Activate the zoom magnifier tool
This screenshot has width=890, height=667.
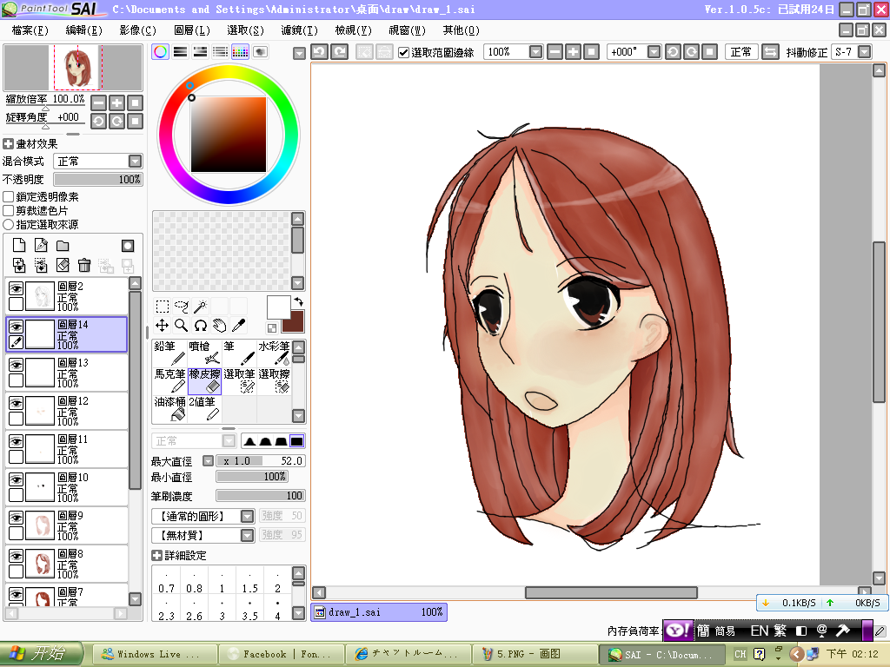[x=181, y=326]
